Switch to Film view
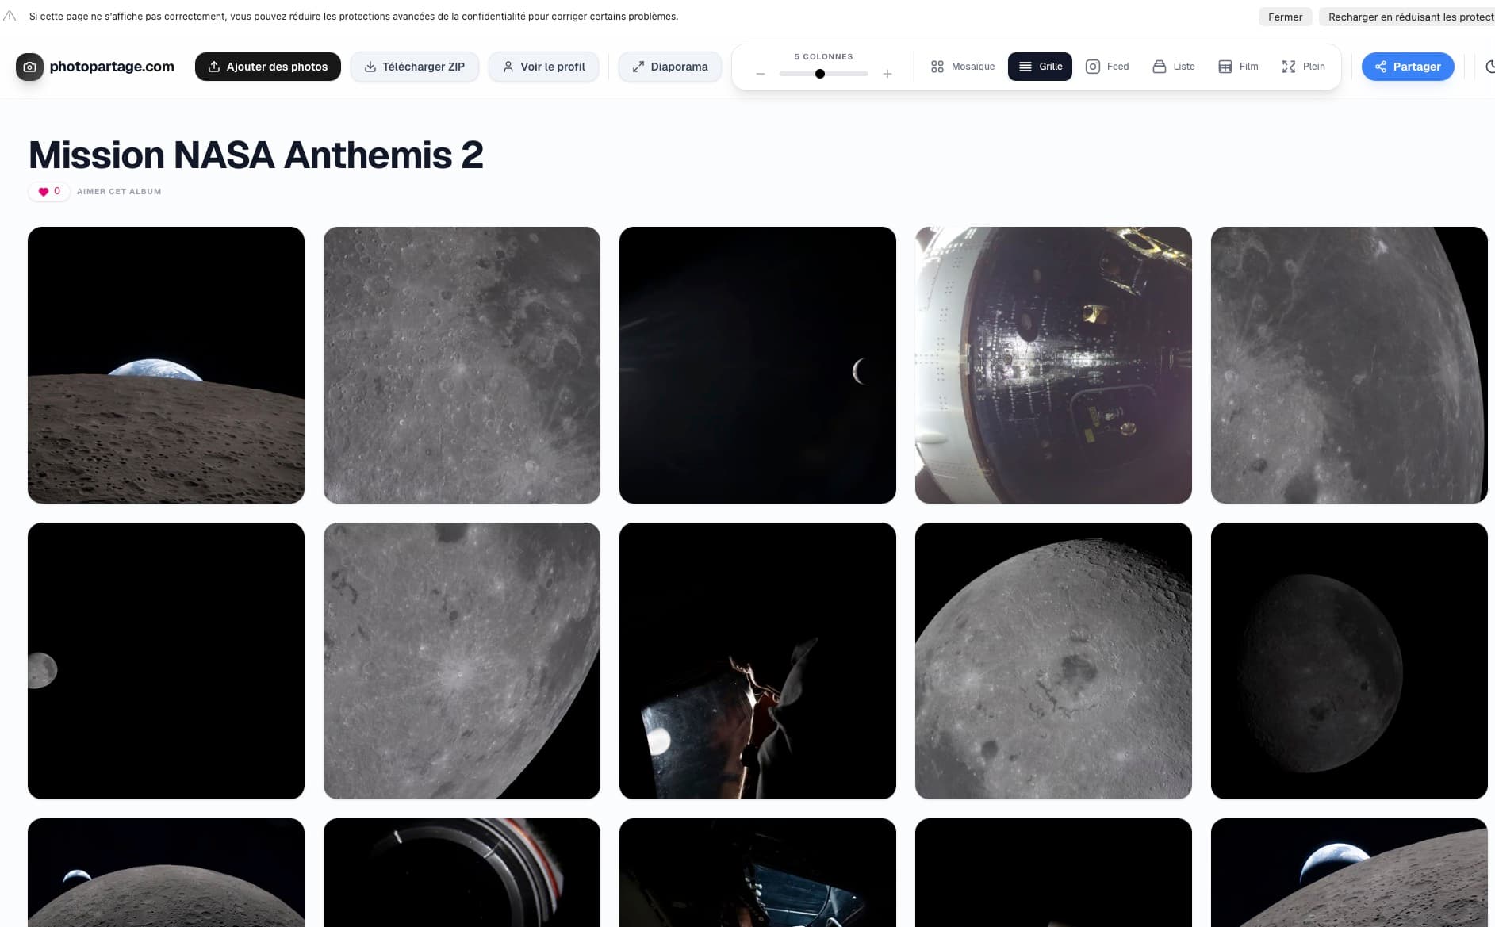This screenshot has height=927, width=1495. pyautogui.click(x=1237, y=67)
